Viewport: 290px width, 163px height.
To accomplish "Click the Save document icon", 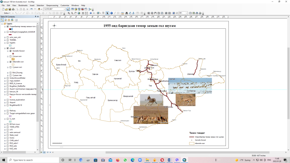I will click(9, 9).
